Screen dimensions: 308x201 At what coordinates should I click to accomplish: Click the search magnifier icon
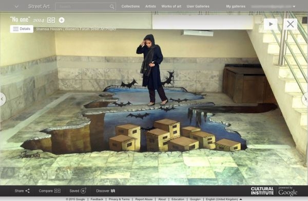[x=112, y=7]
